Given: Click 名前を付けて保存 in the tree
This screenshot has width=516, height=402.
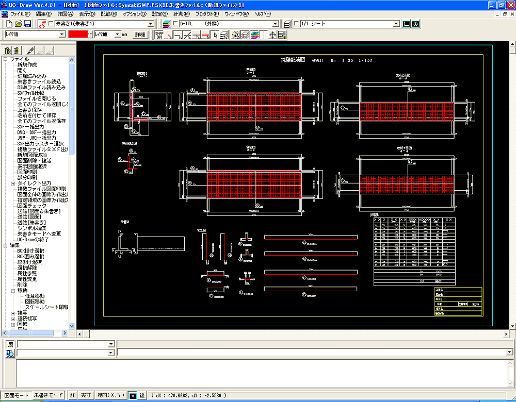Looking at the screenshot, I should coord(37,115).
